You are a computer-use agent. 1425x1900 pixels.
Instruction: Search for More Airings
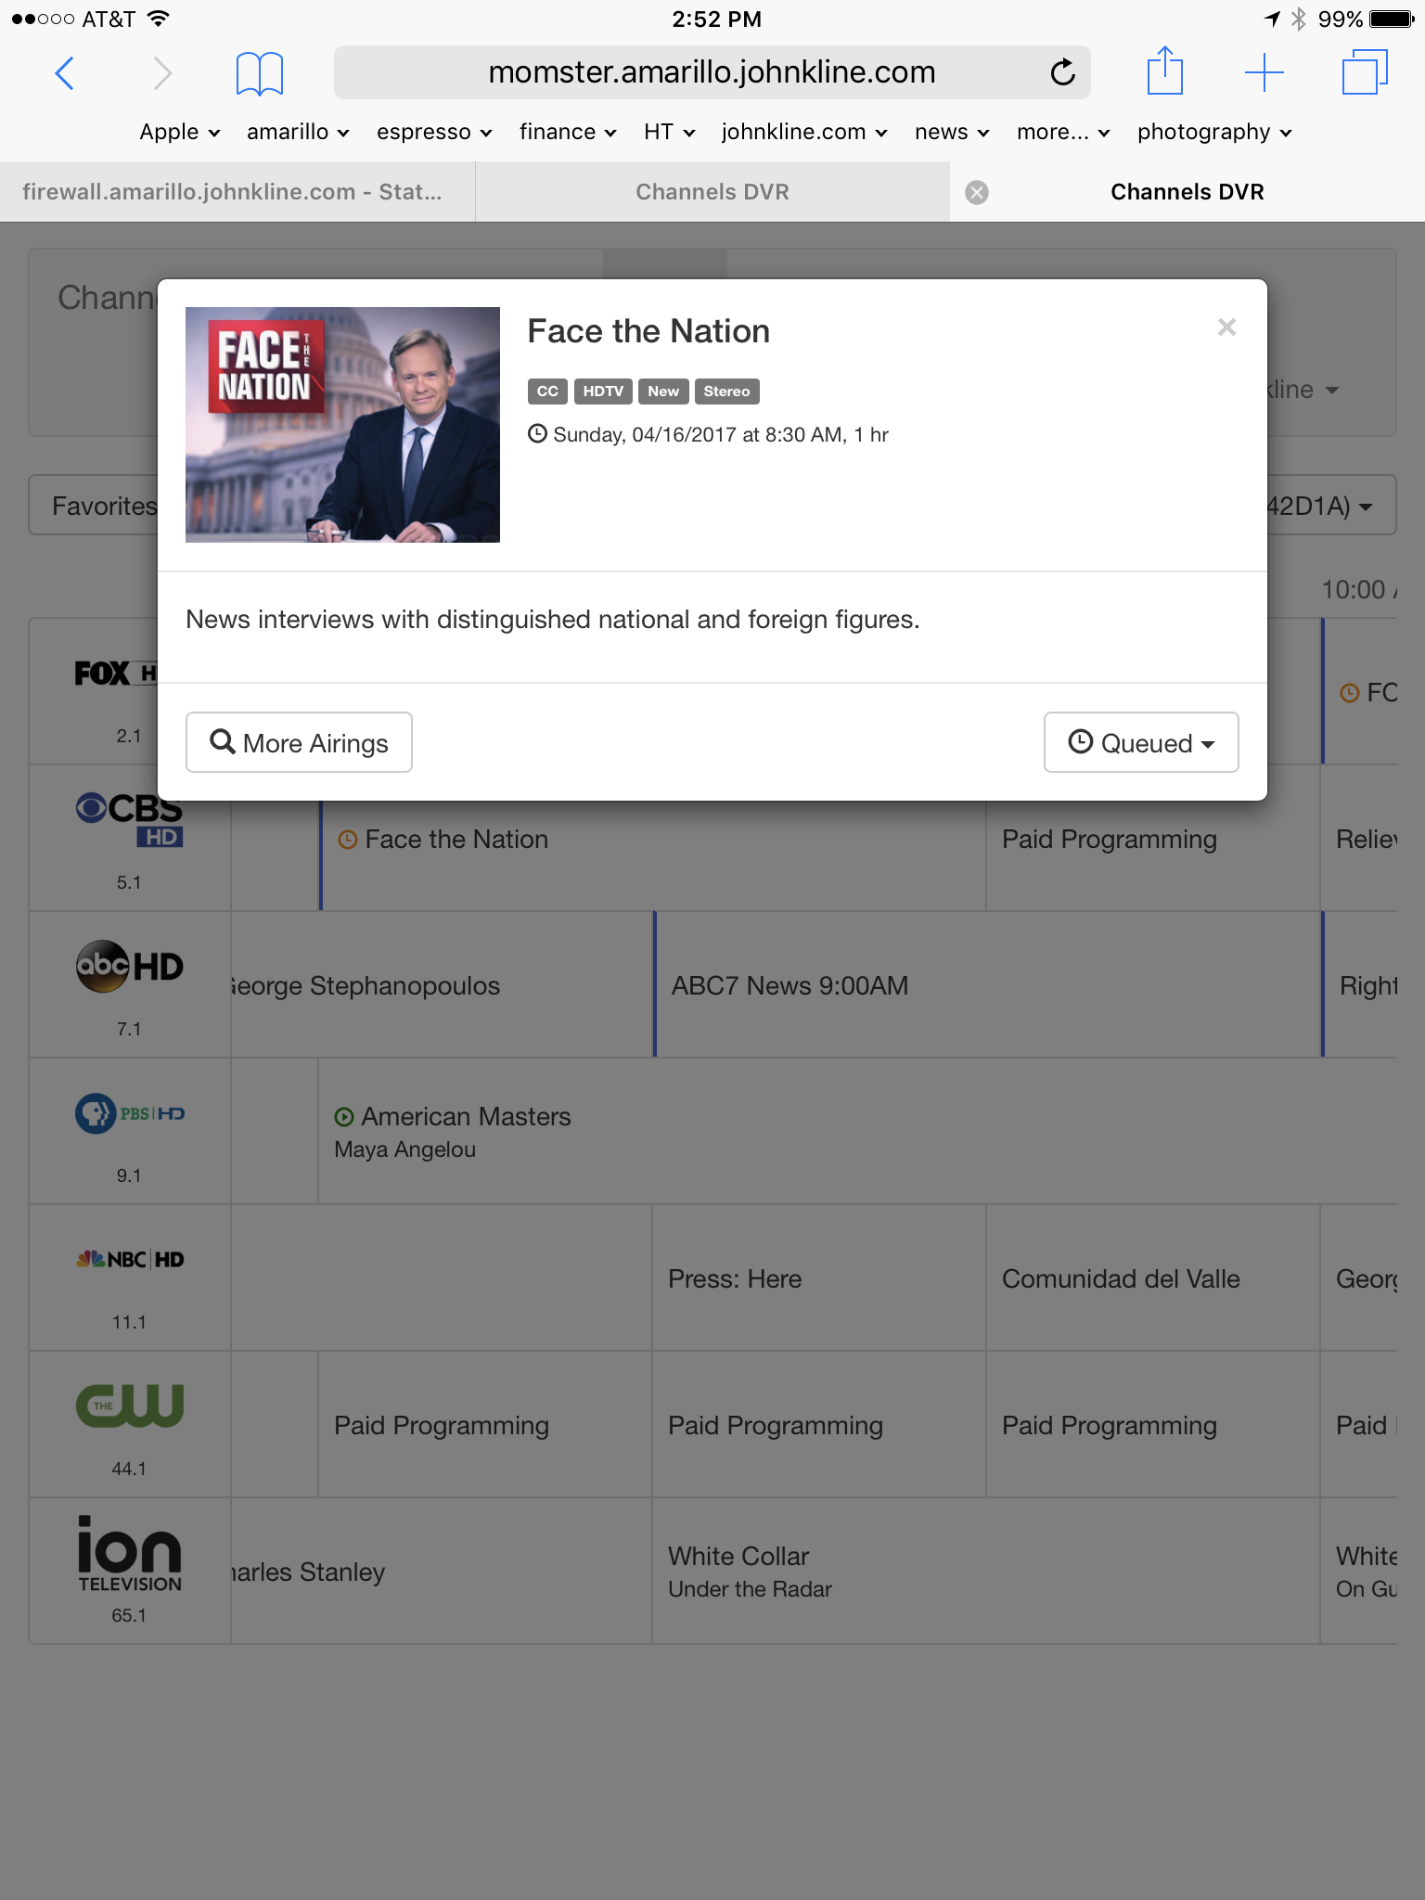(x=299, y=742)
